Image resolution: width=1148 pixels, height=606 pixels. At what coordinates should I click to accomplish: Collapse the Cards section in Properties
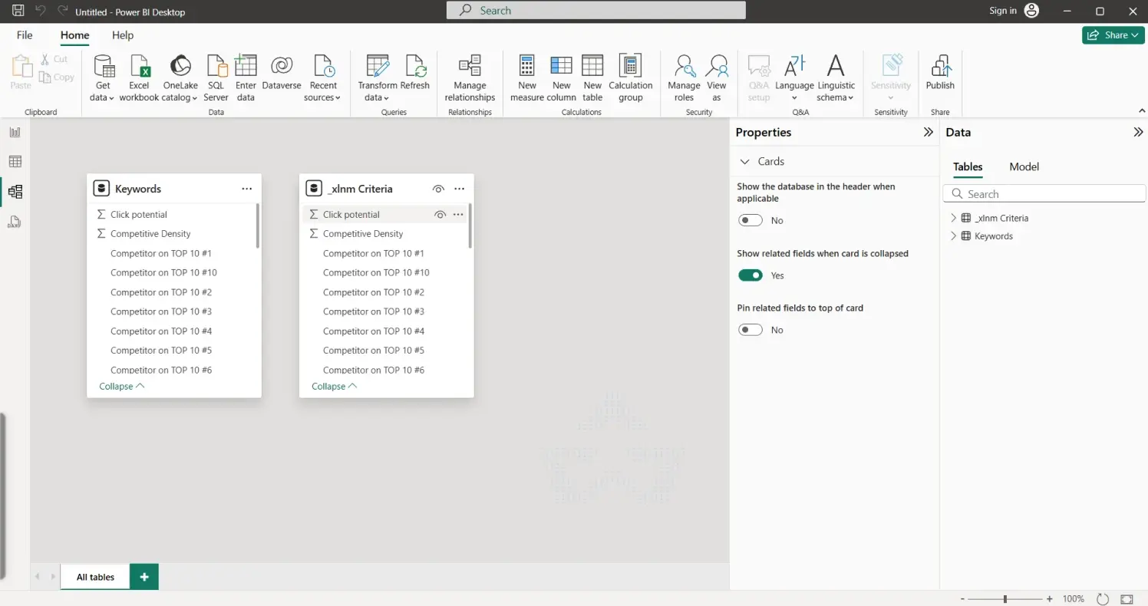(744, 161)
